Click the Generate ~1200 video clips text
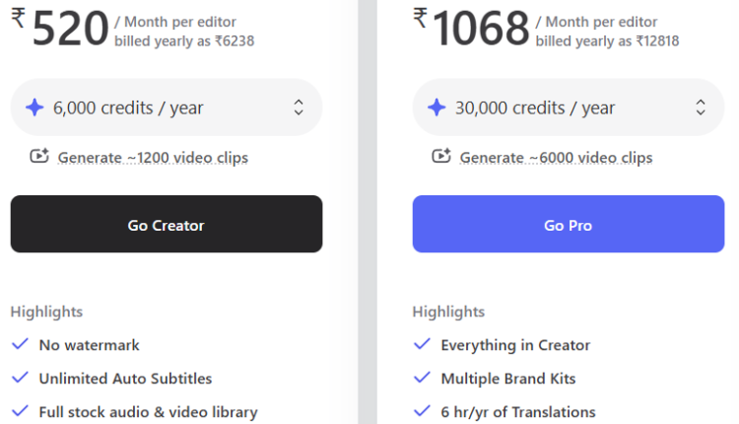Viewport: 739px width, 424px height. [x=153, y=158]
